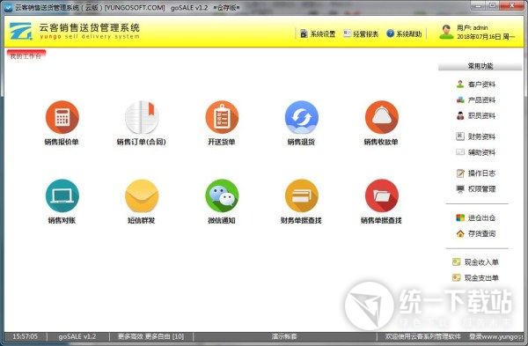Click the 辅助资料 card icon

(460, 152)
